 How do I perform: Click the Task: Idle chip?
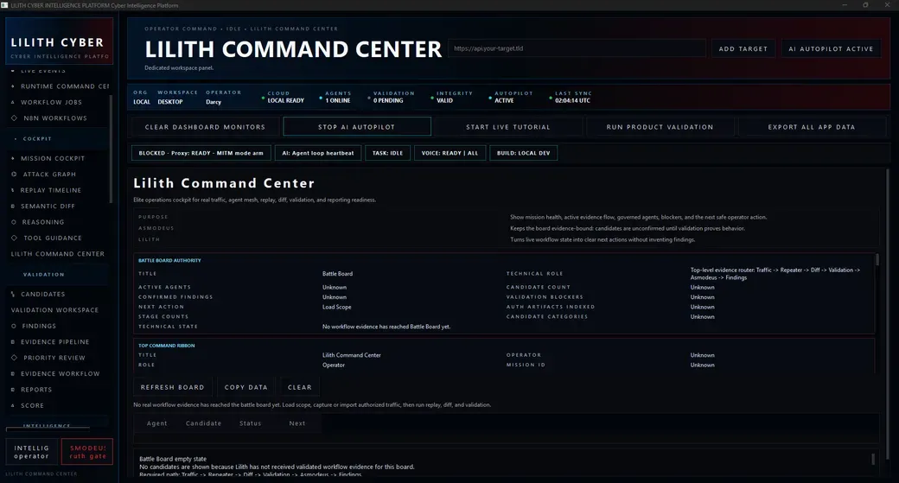387,153
